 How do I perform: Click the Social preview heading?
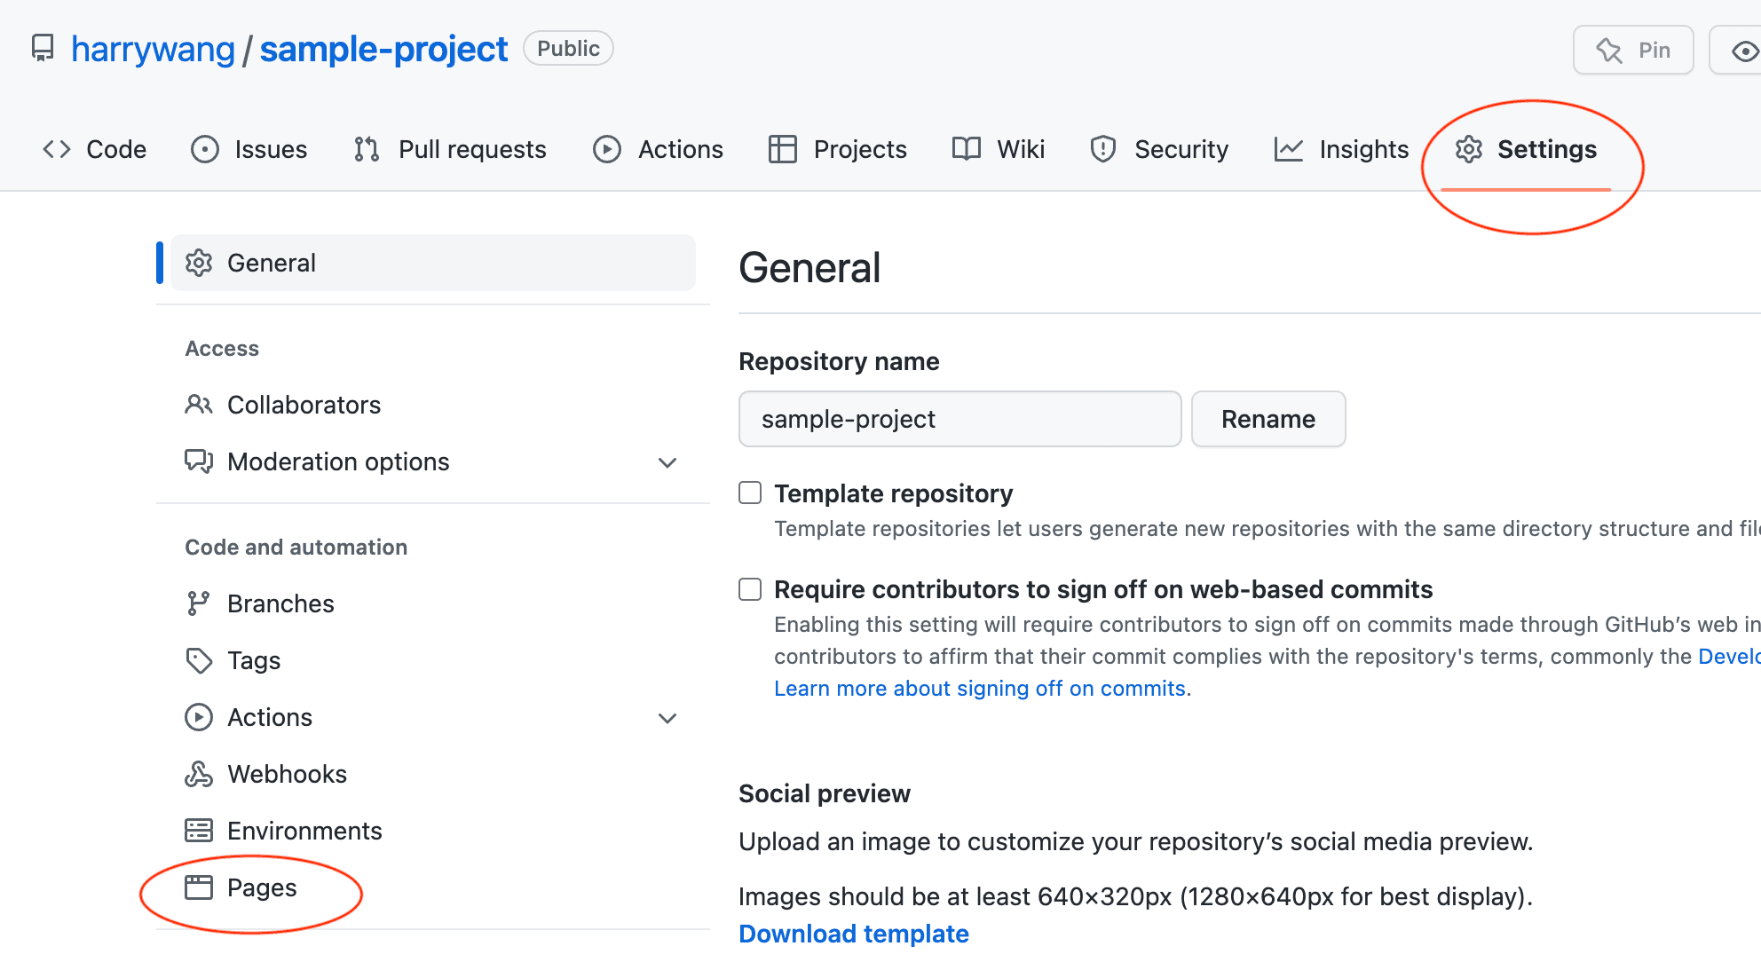coord(825,793)
